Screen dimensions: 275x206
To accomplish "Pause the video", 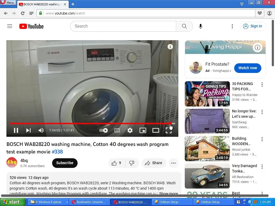I will [16, 130].
